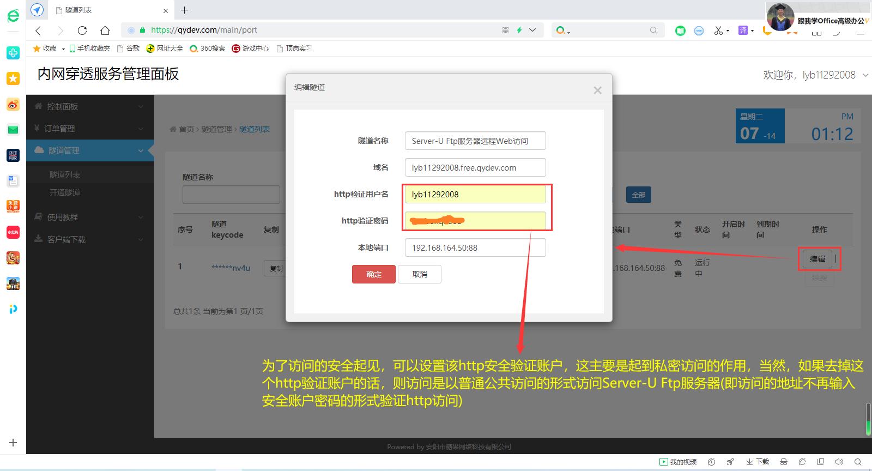The width and height of the screenshot is (872, 471).
Task: Open a new browser tab
Action: (x=185, y=10)
